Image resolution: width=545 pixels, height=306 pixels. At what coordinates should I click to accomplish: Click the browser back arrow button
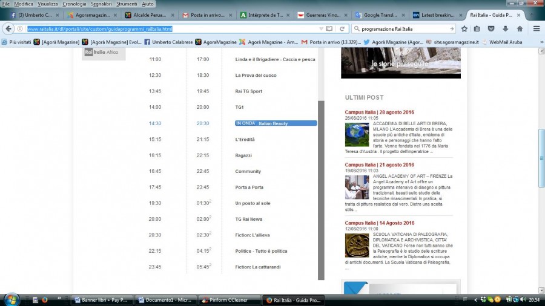point(8,29)
